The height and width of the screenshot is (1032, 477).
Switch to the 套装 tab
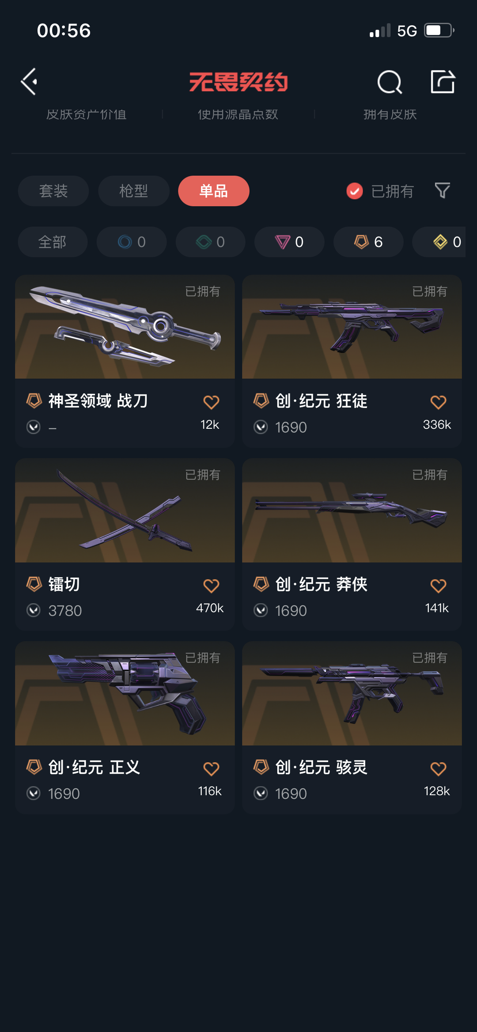pyautogui.click(x=53, y=191)
